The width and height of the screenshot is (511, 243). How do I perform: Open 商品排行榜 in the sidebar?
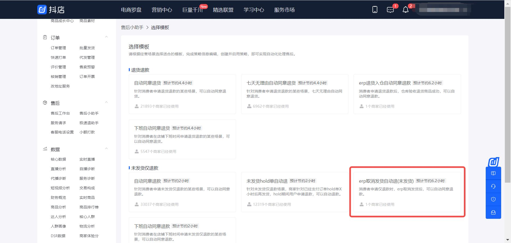coord(89,207)
